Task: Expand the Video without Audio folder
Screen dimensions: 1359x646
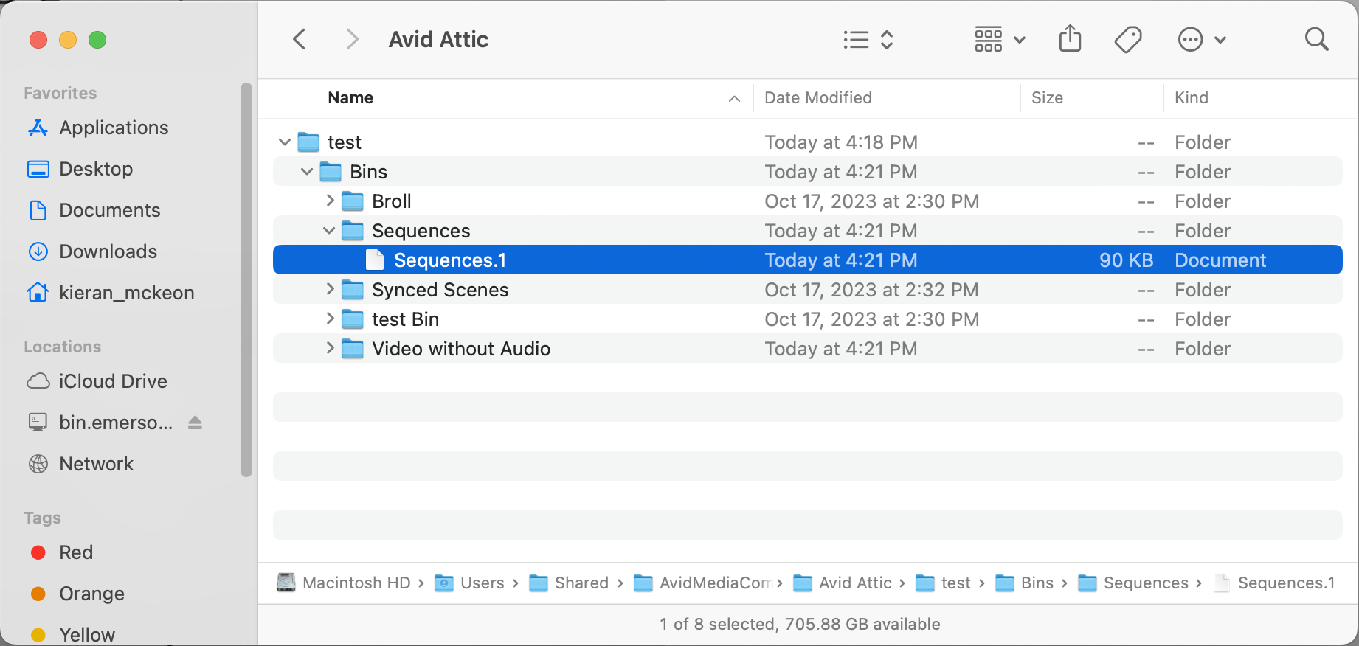Action: click(330, 348)
